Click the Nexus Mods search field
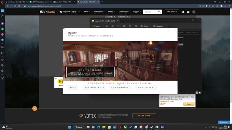The width and height of the screenshot is (232, 130). (x=150, y=12)
